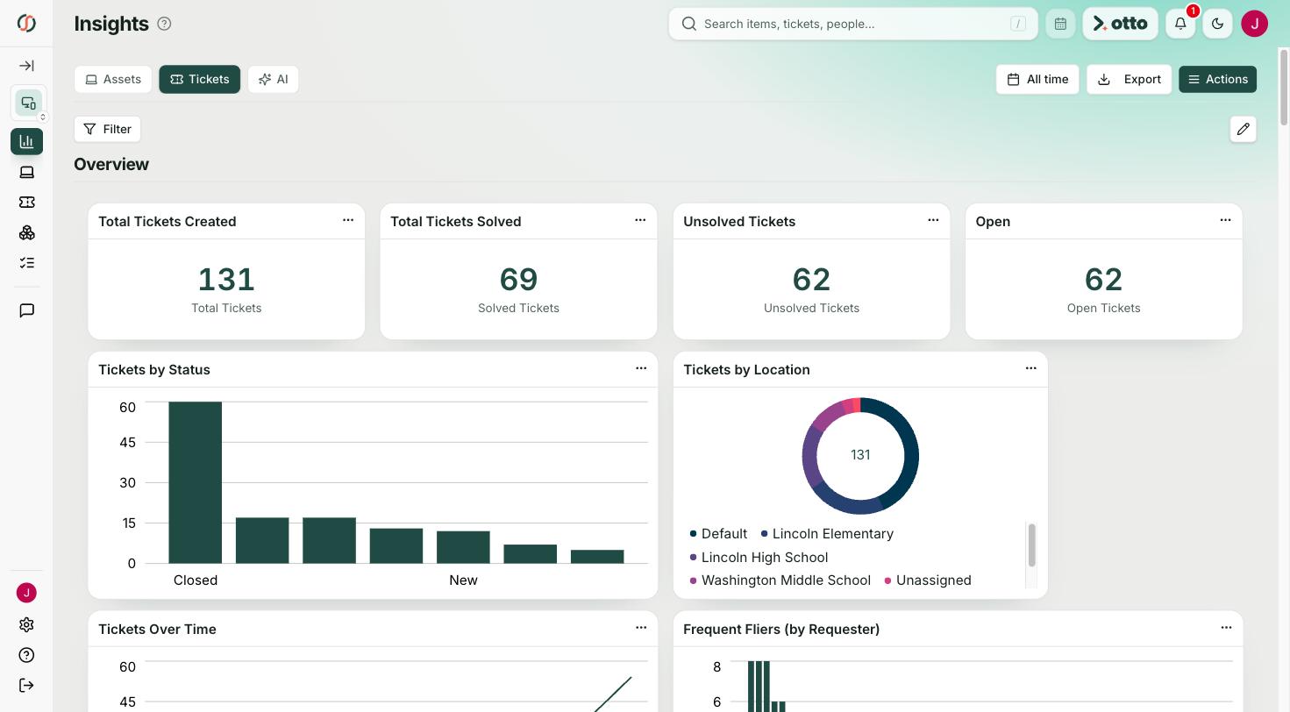This screenshot has width=1290, height=712.
Task: Open Total Tickets Created card options menu
Action: [x=348, y=220]
